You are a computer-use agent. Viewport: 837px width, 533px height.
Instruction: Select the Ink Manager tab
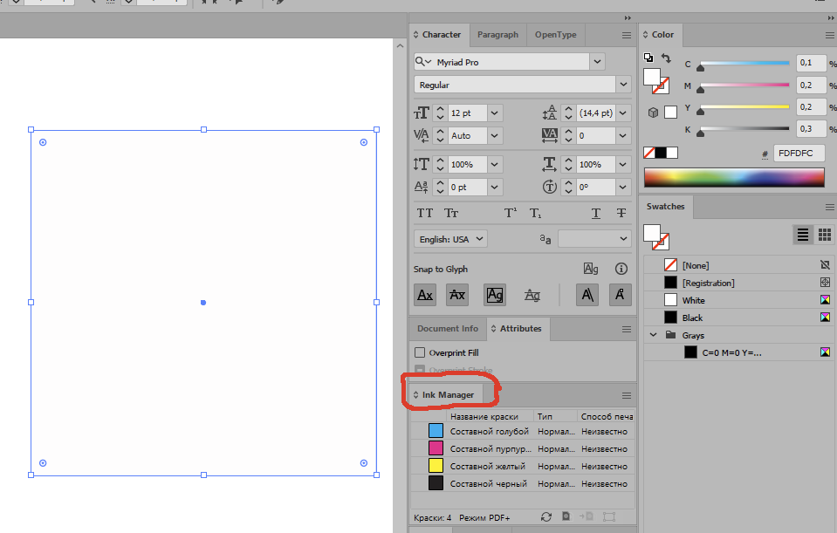coord(448,395)
